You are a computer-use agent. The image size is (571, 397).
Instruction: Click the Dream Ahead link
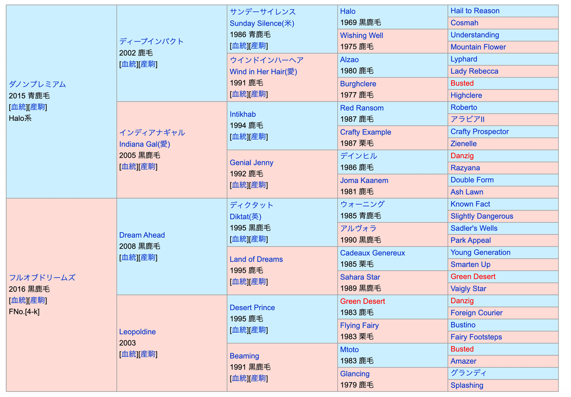click(x=142, y=235)
